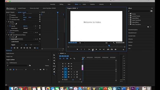Select the Hand tool
The width and height of the screenshot is (160, 90).
coord(54,72)
